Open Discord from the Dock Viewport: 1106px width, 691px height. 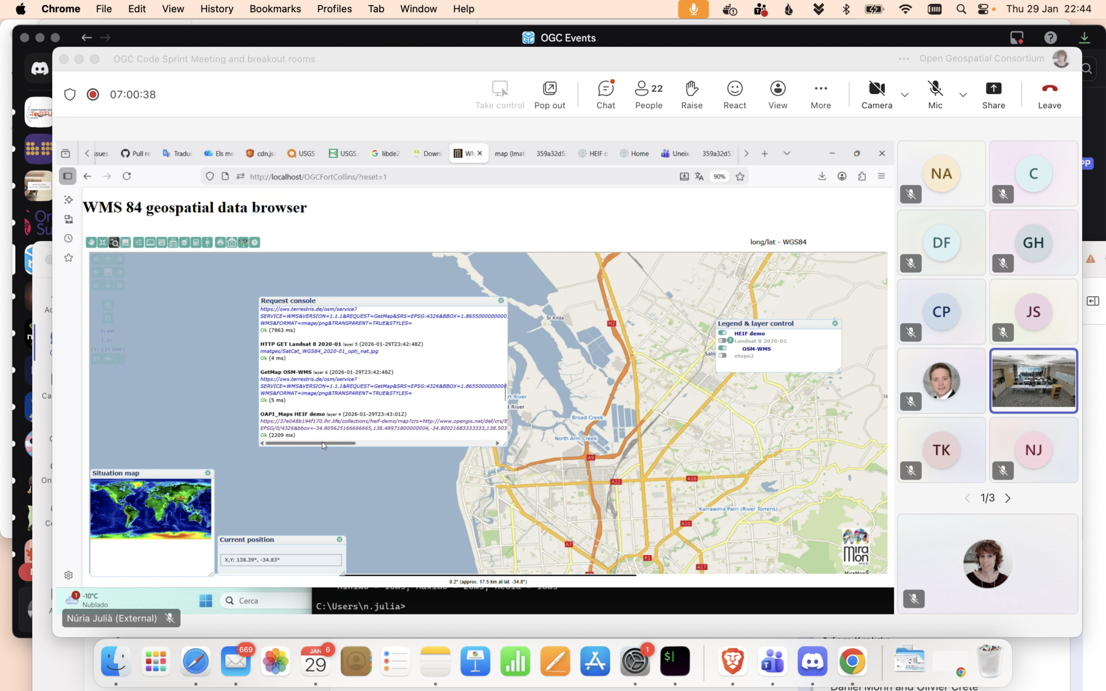click(812, 661)
